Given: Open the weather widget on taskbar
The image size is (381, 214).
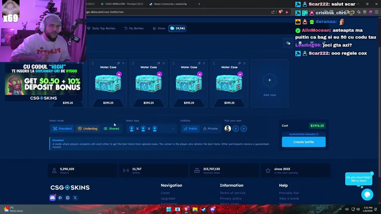Looking at the screenshot, I should pos(13,209).
